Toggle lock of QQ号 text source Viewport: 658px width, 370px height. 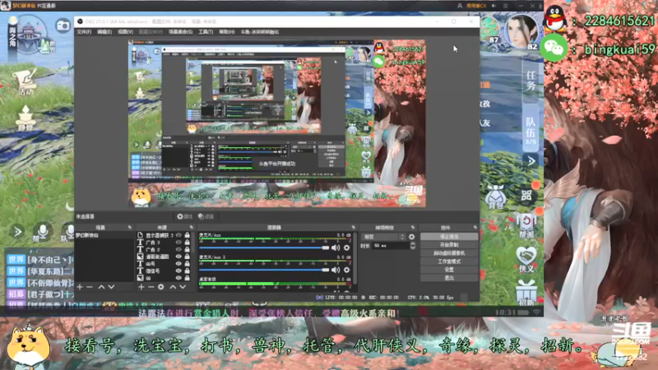(188, 264)
